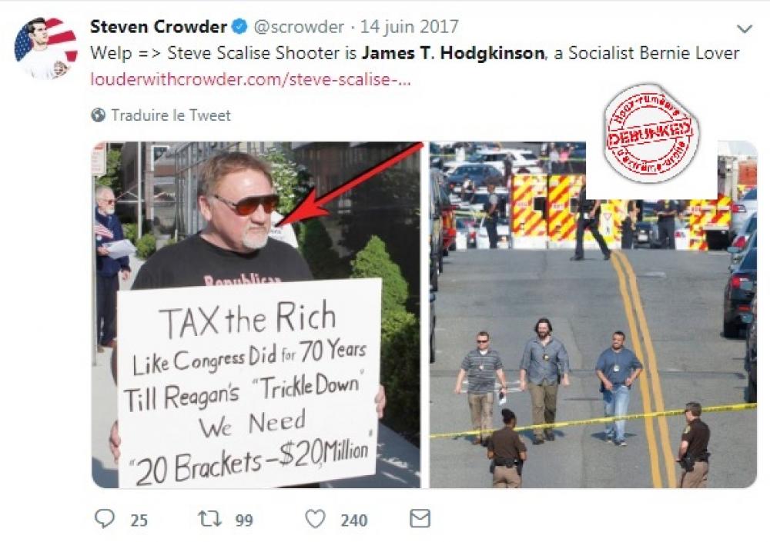Image resolution: width=770 pixels, height=542 pixels.
Task: Click Traduire le Tweet link
Action: click(171, 115)
